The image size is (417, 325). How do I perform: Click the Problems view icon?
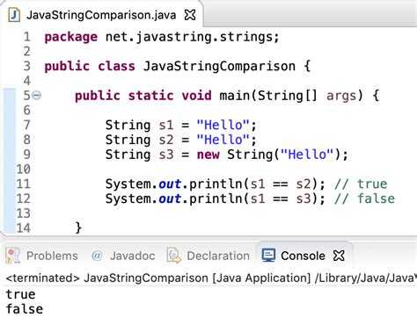click(12, 256)
